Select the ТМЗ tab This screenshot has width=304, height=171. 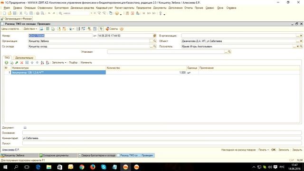click(x=7, y=58)
